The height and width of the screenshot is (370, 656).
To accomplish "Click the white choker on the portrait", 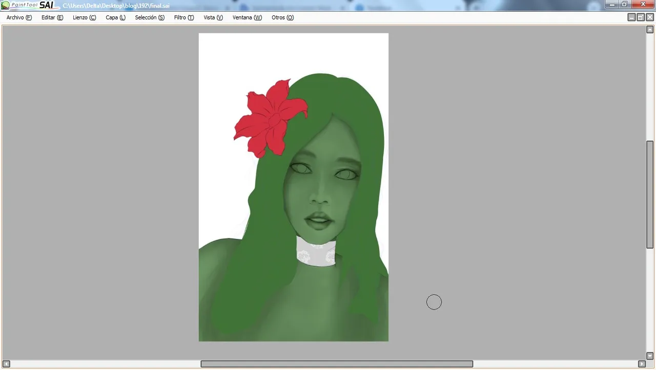I will click(316, 253).
